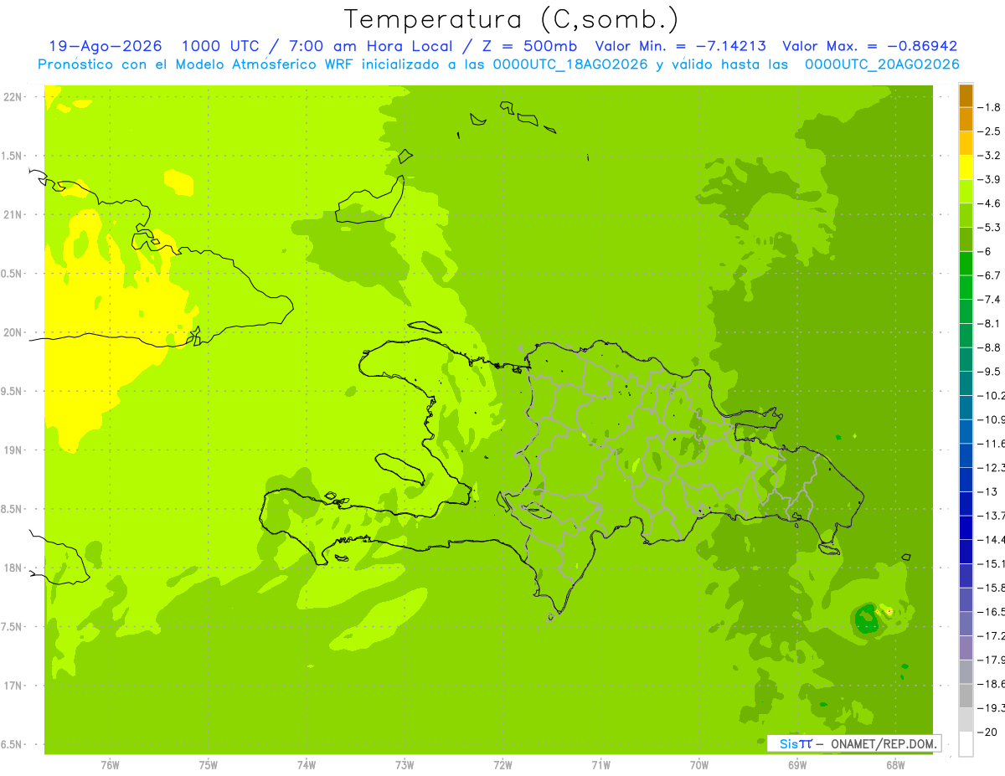Click the '21N' latitude label

[14, 214]
